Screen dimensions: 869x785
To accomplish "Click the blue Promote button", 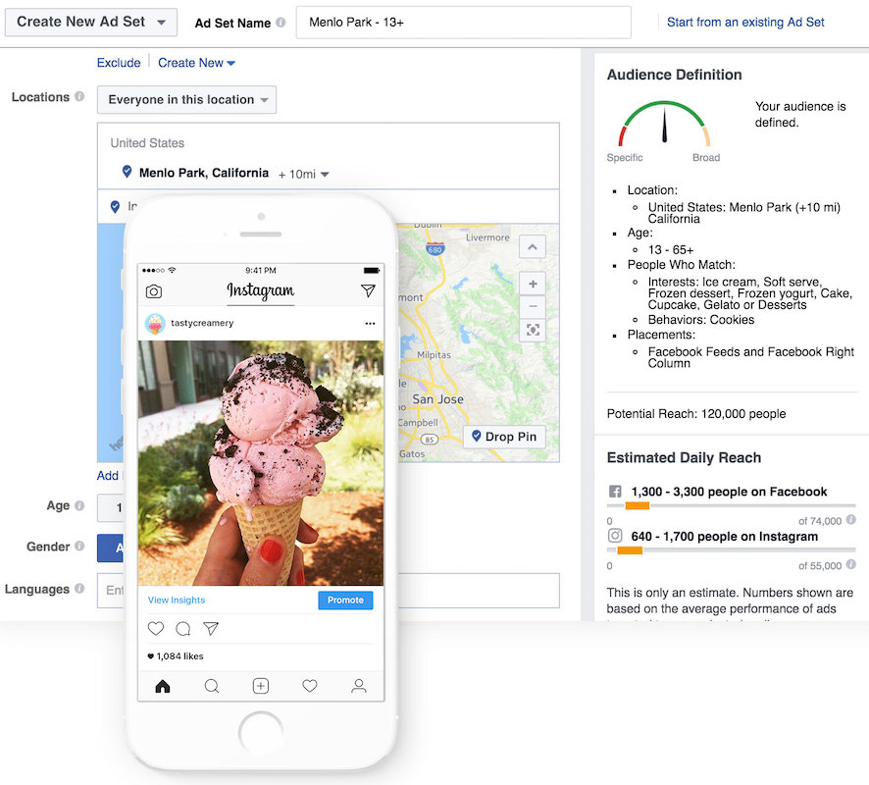I will (345, 600).
